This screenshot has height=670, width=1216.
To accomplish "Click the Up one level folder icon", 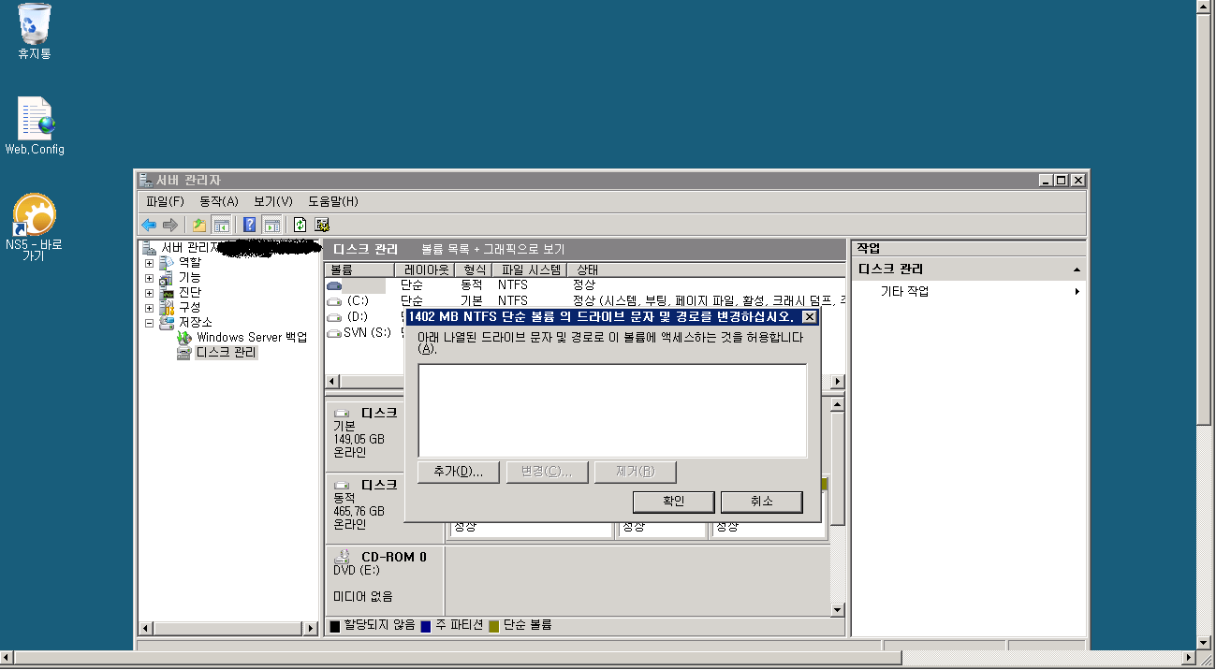I will [198, 225].
